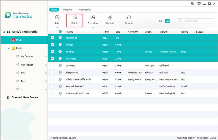Screen dimensions: 218x140
Task: Click the Delete trash icon
Action: point(75,17)
